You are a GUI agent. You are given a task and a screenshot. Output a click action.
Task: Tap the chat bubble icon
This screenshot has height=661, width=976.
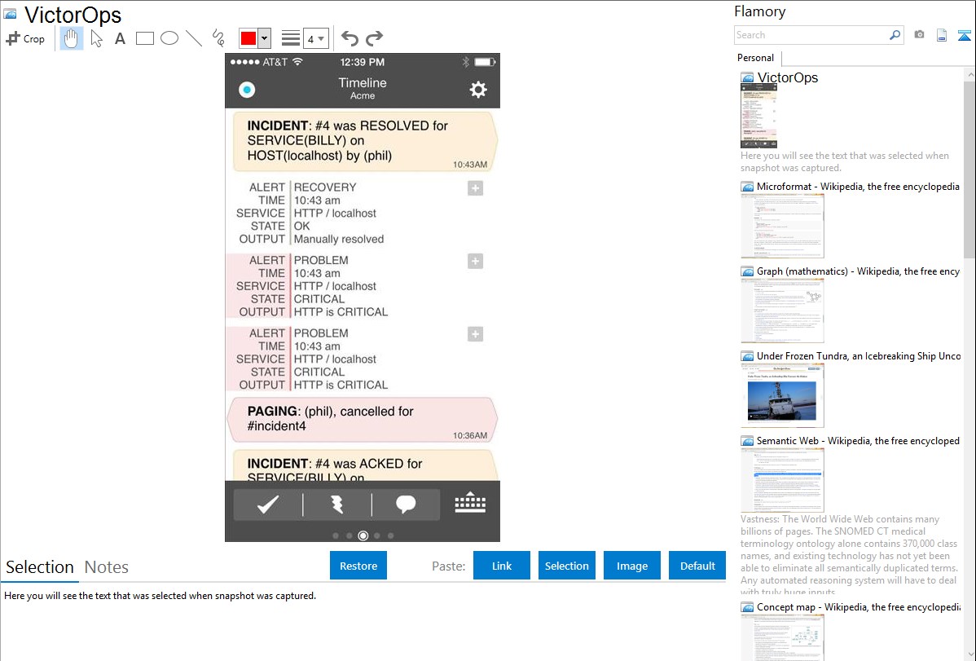tap(406, 504)
